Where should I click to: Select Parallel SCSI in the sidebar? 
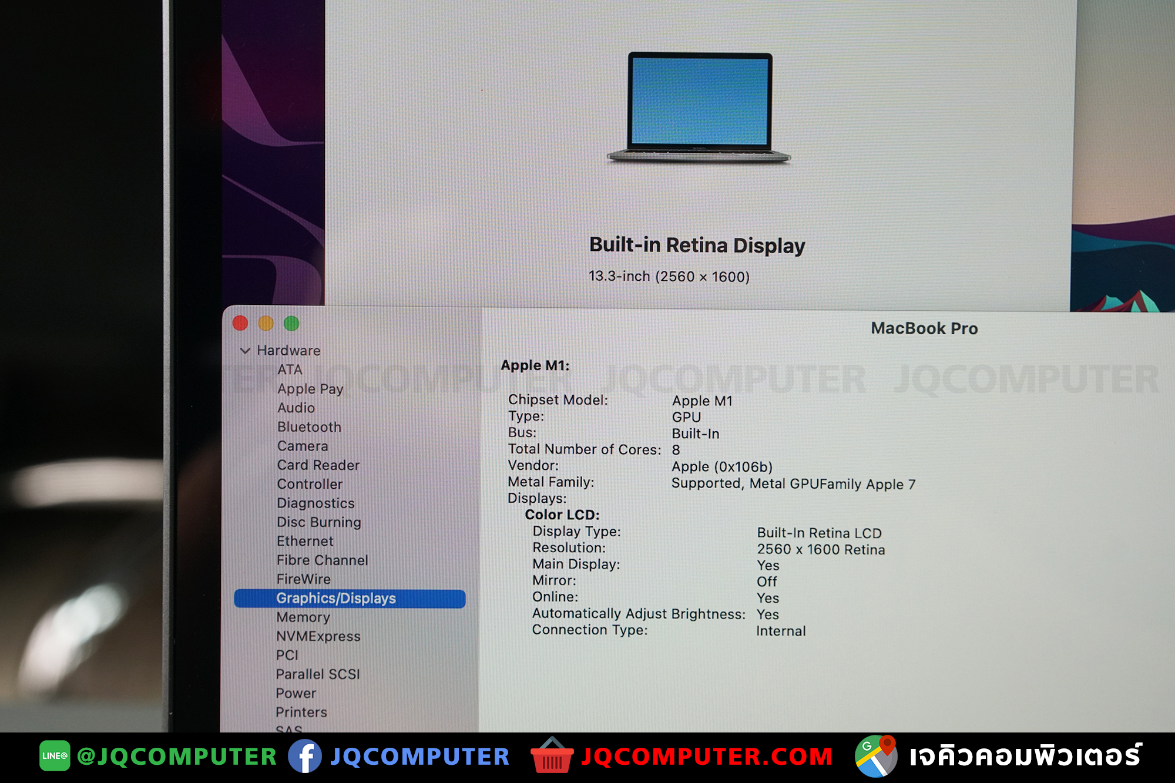click(x=318, y=674)
